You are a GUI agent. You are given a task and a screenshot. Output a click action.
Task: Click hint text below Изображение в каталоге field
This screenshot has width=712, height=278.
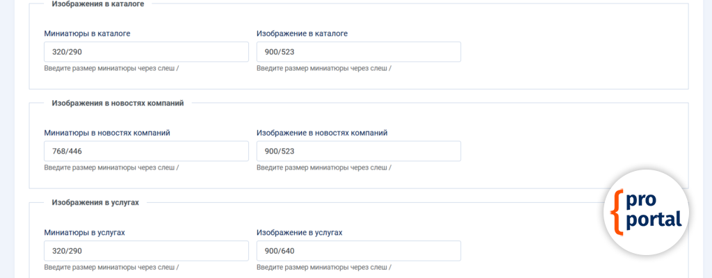coord(323,68)
